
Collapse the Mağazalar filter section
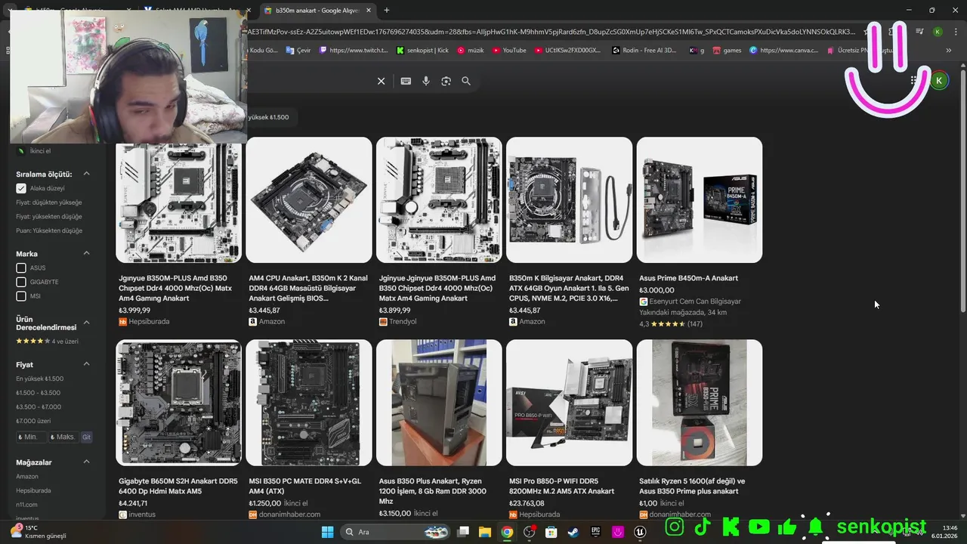(x=86, y=462)
